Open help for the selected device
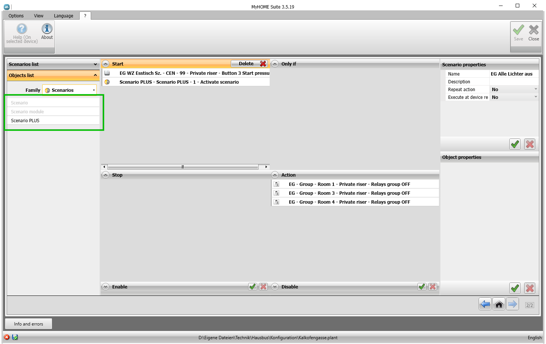The image size is (546, 344). point(22,33)
